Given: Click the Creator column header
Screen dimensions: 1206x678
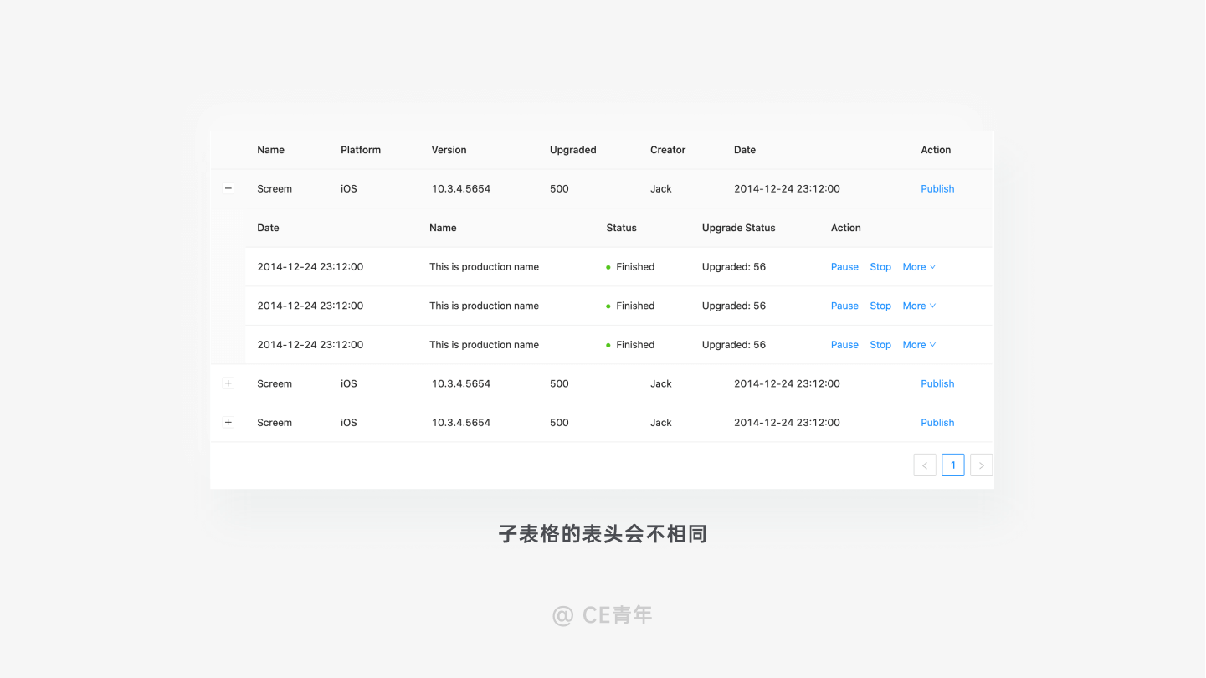Looking at the screenshot, I should pos(668,150).
